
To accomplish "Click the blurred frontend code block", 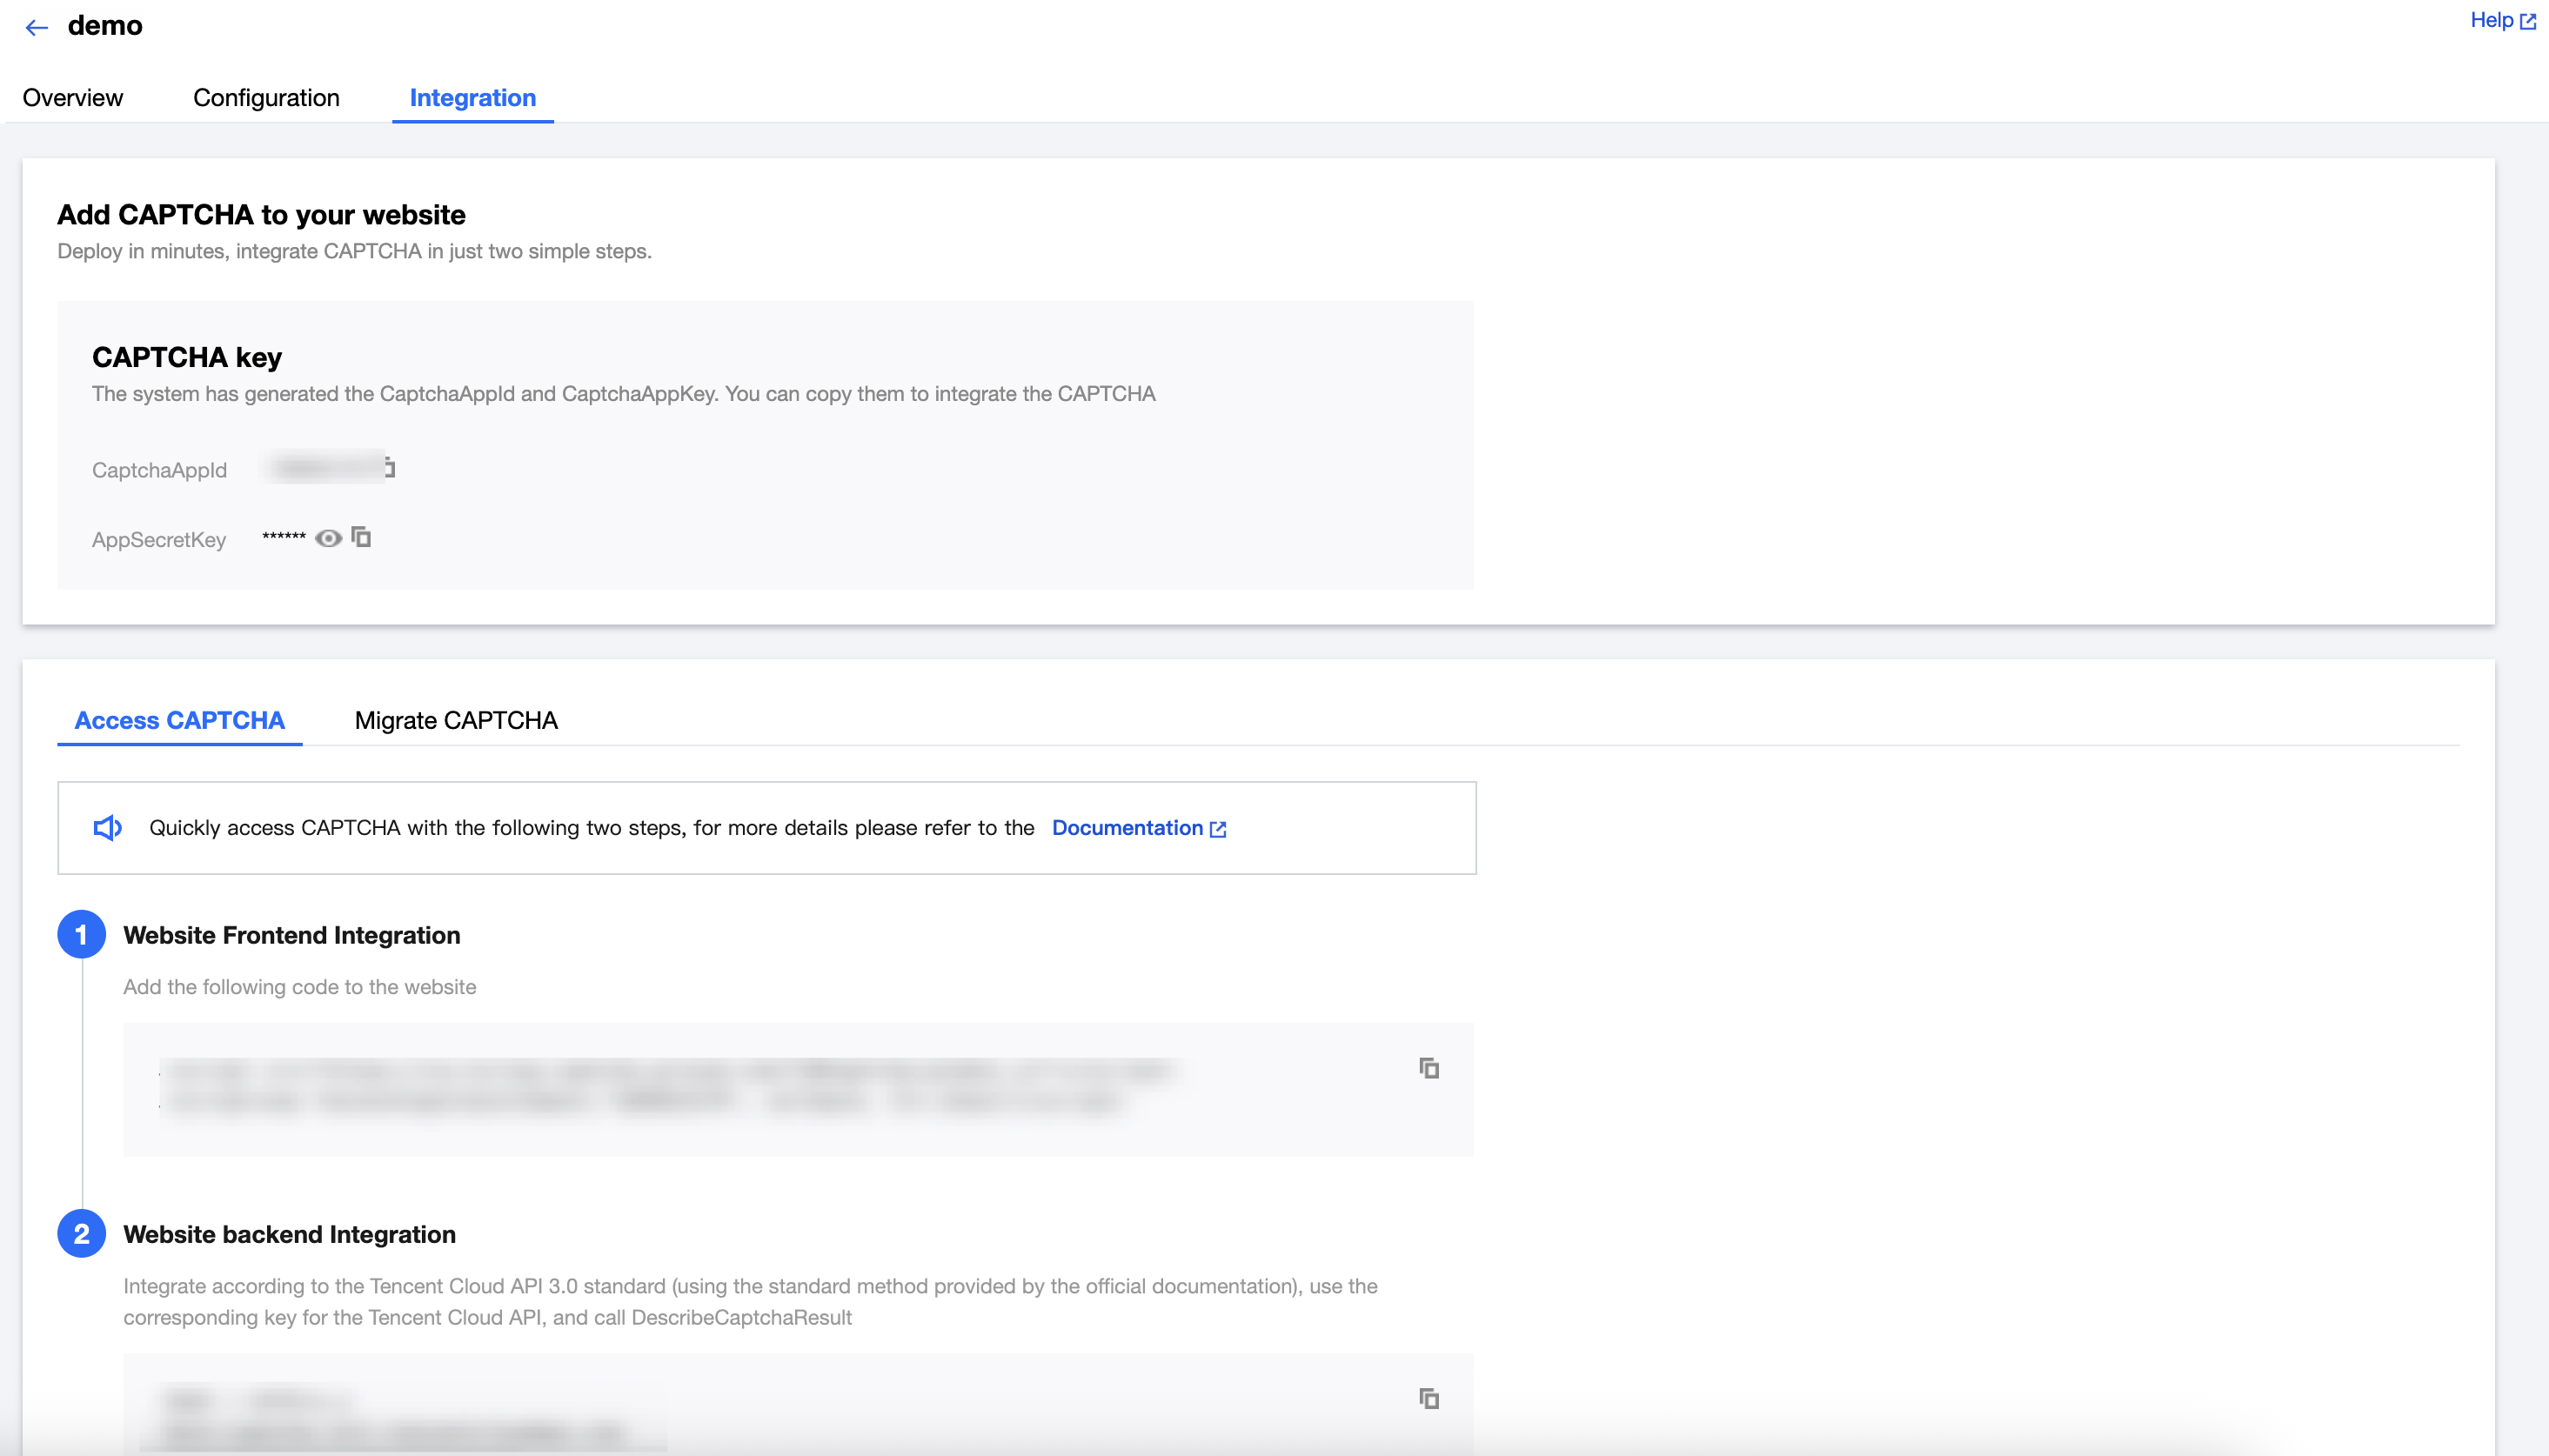I will (x=670, y=1086).
